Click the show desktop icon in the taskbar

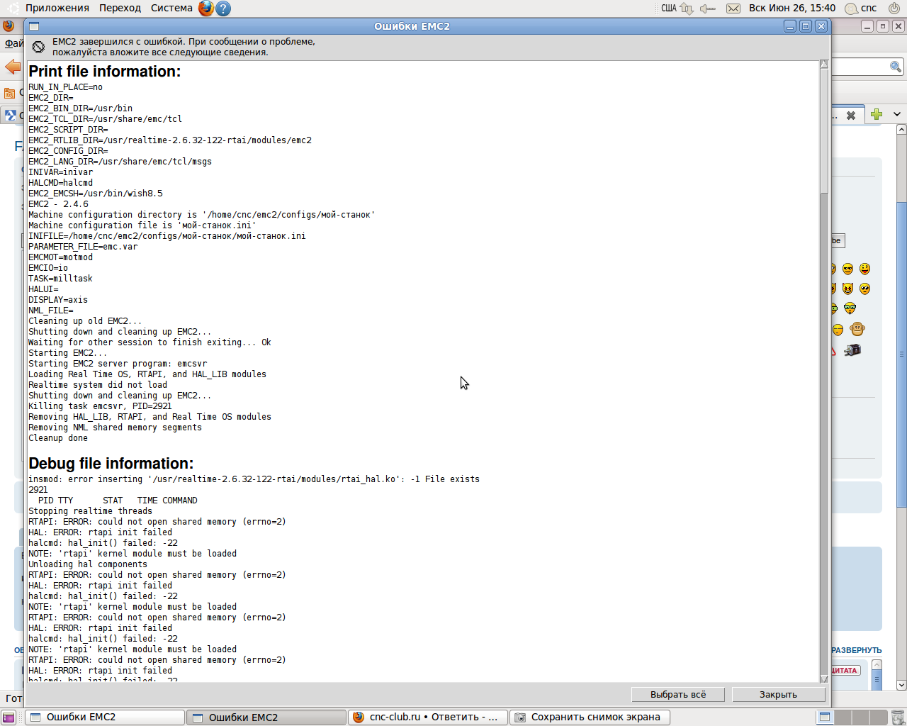click(x=9, y=717)
